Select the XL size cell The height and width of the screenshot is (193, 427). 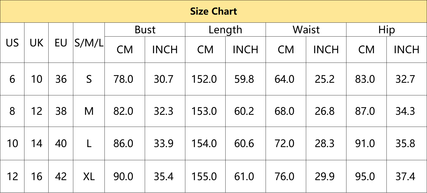(89, 176)
